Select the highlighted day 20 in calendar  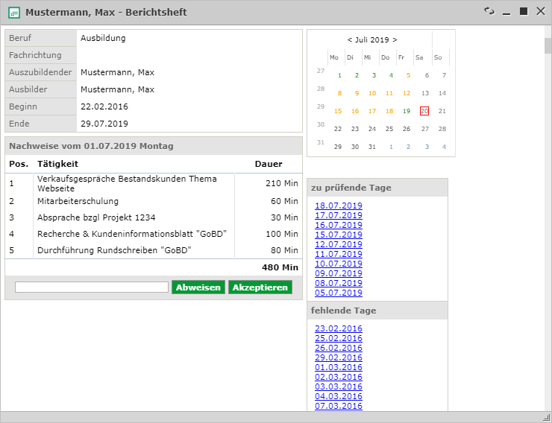click(x=424, y=111)
